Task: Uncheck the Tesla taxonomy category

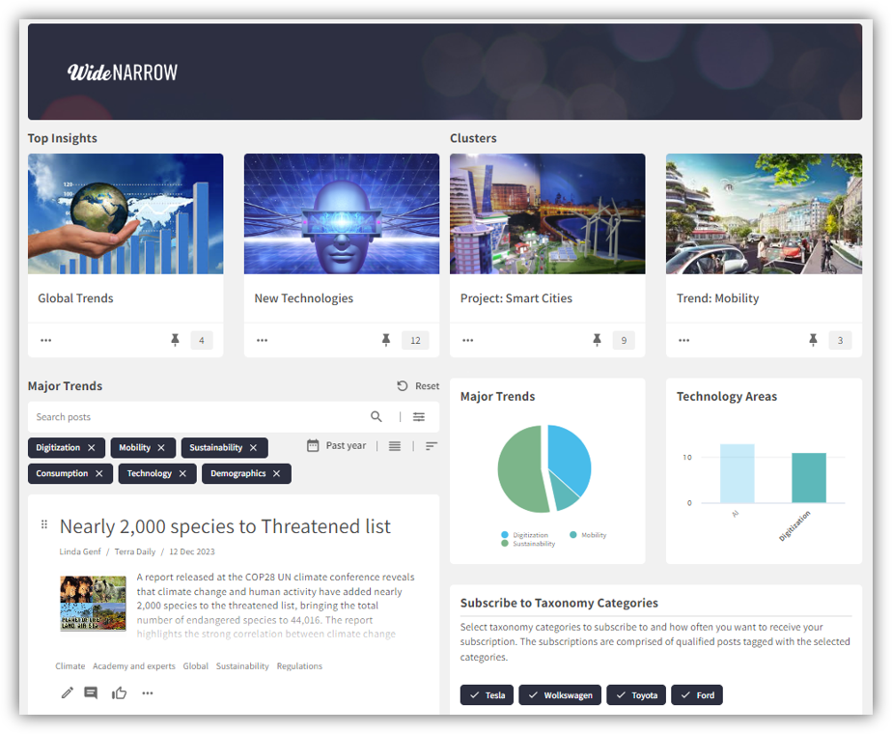Action: pyautogui.click(x=487, y=694)
